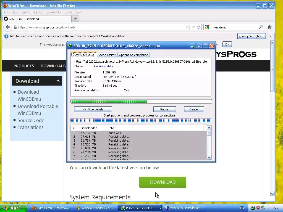Click the taskbar clock showing 12:16

[273, 208]
